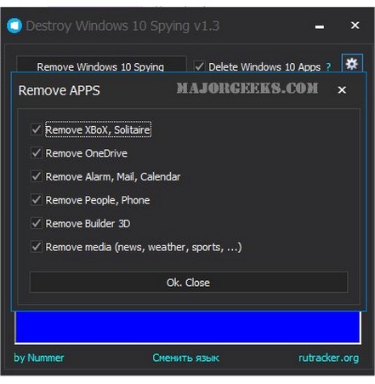Toggle Remove Alarm, Mail, Calendar checkbox
Screen dimensions: 375x384
pyautogui.click(x=37, y=176)
